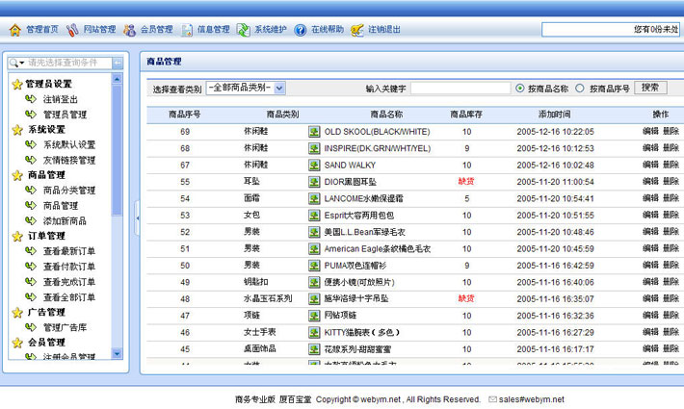Viewport: 684px width, 409px height.
Task: Click the image icon for American Eagle sweater
Action: (314, 248)
